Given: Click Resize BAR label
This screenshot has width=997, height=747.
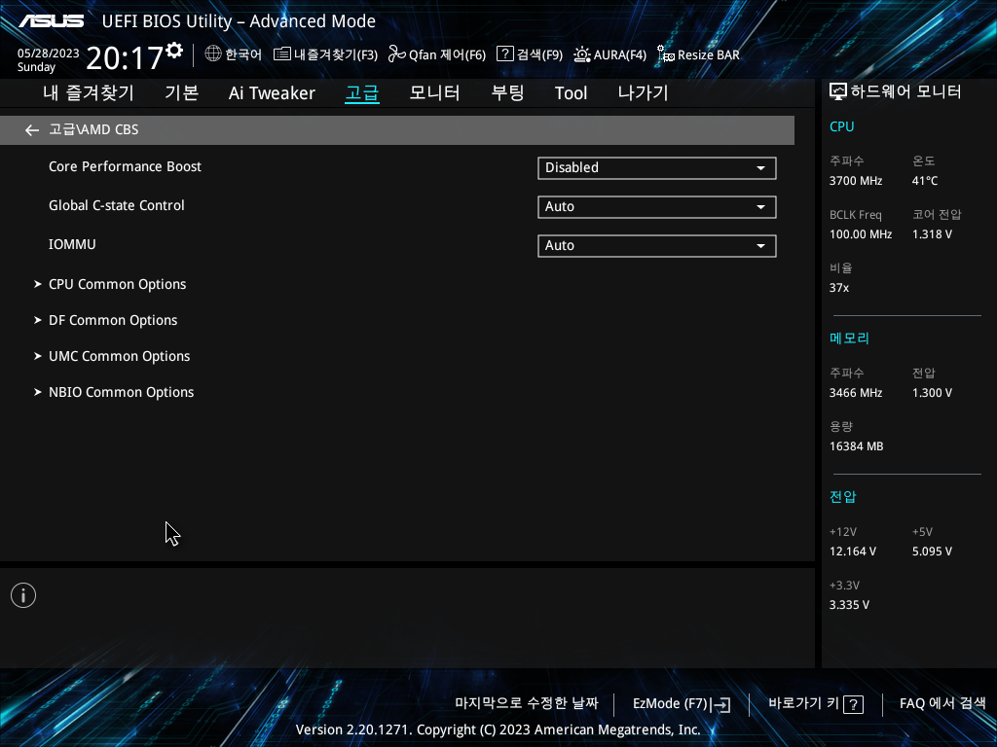Looking at the screenshot, I should [709, 54].
